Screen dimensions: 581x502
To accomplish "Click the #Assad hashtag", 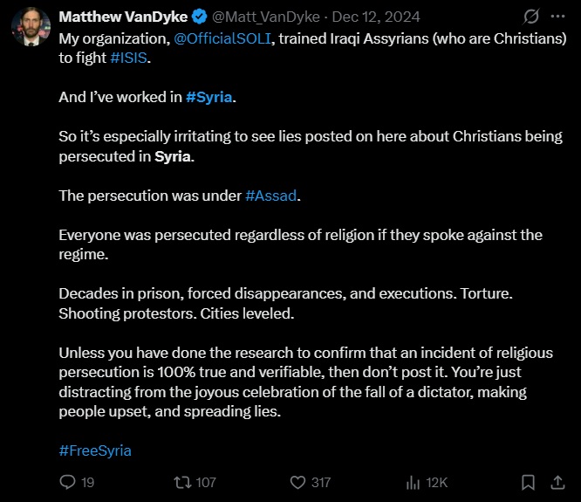I will [271, 196].
